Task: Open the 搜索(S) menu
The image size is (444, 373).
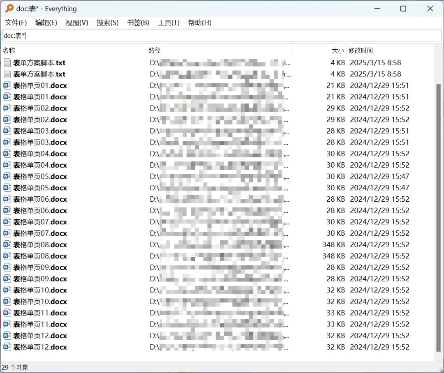Action: click(108, 23)
